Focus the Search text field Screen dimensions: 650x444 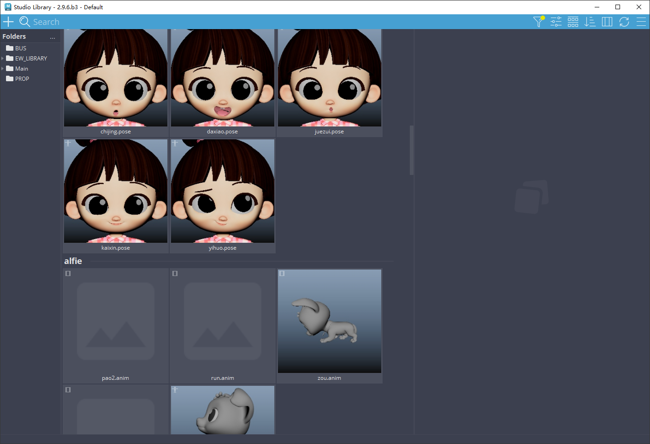[277, 22]
